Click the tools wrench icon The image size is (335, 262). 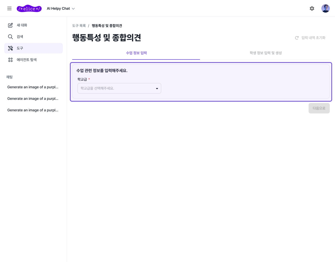point(10,48)
